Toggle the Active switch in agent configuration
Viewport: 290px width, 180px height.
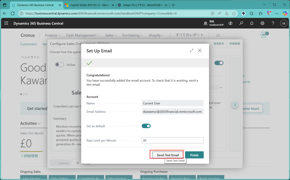(x=59, y=65)
